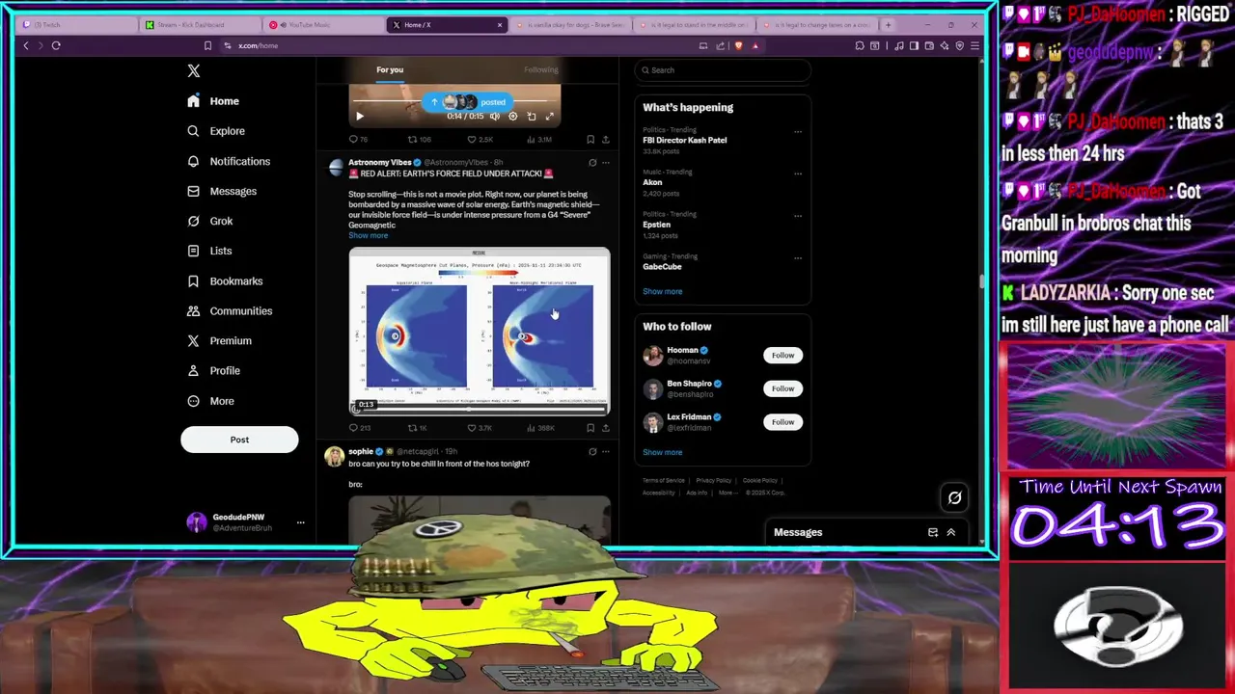Open Messages in the left sidebar
Viewport: 1235px width, 694px height.
(223, 191)
